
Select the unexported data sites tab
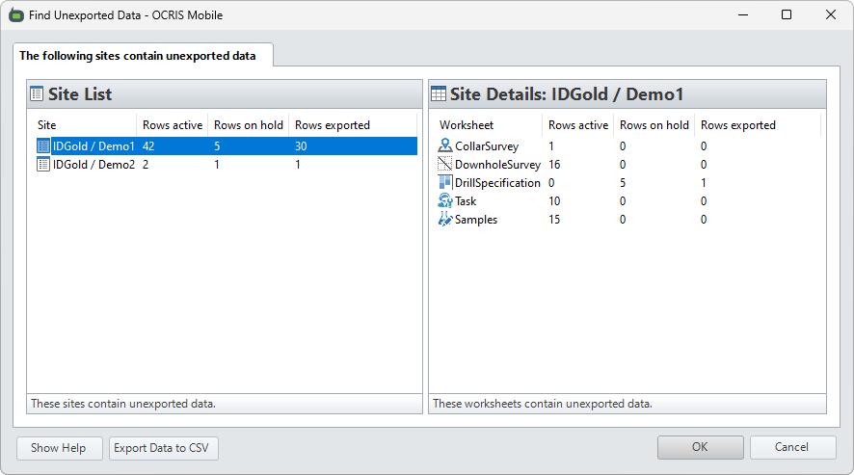click(x=143, y=55)
